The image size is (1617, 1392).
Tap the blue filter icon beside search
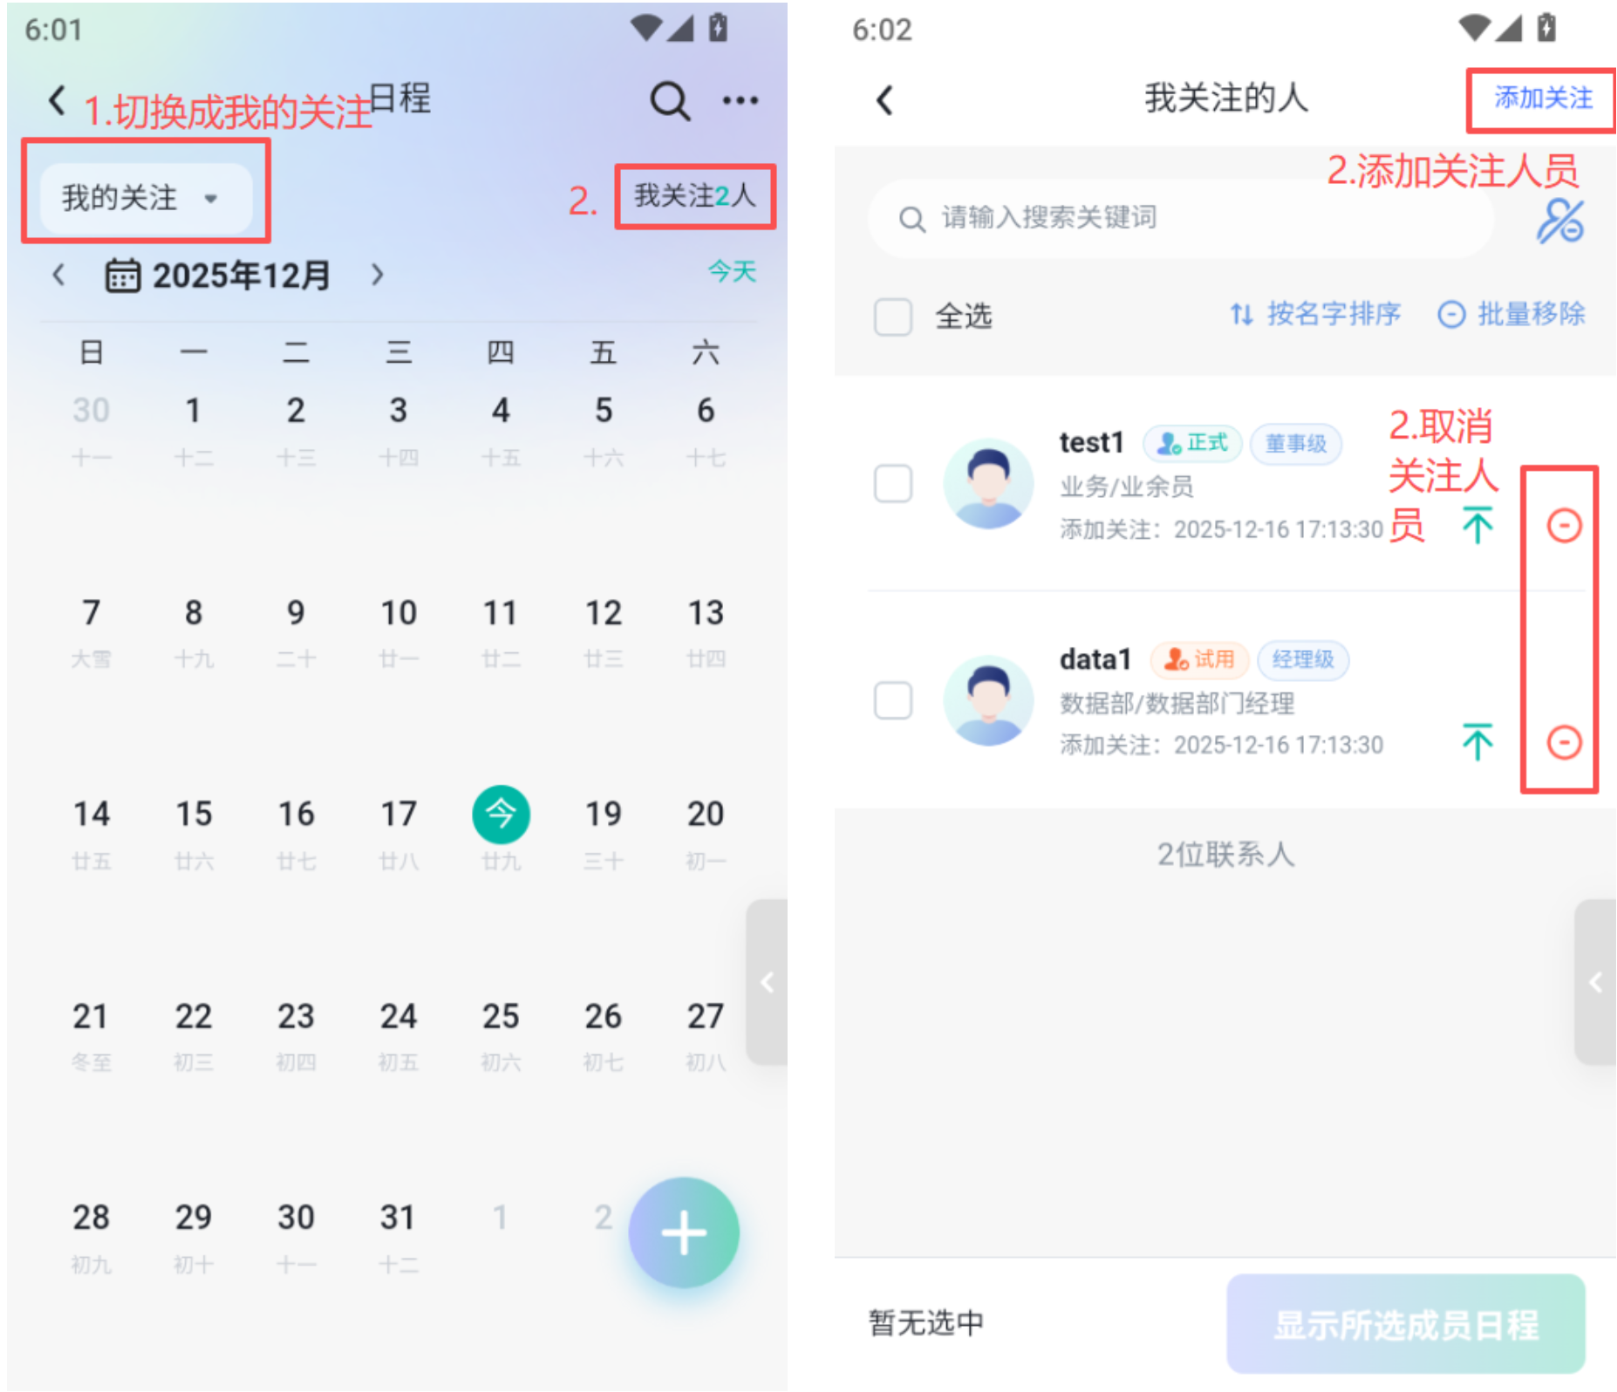1560,222
